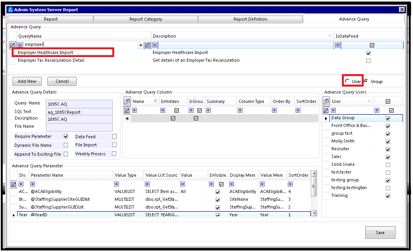Screen dimensions: 413x252
Task: Clear filters icon in Advance Query Parameter grid
Action: [x=14, y=184]
